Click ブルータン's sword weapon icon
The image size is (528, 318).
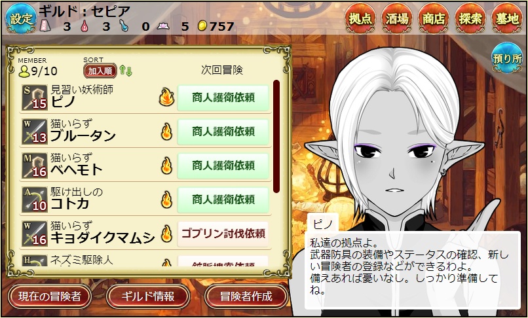[x=35, y=132]
